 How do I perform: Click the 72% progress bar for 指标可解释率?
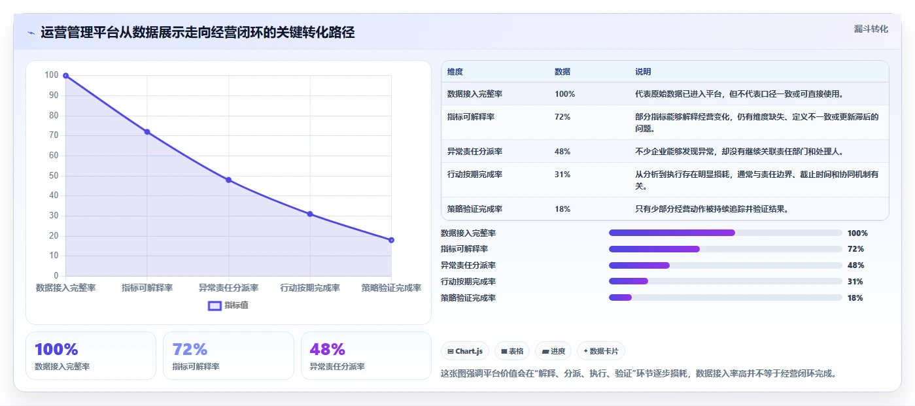(725, 249)
